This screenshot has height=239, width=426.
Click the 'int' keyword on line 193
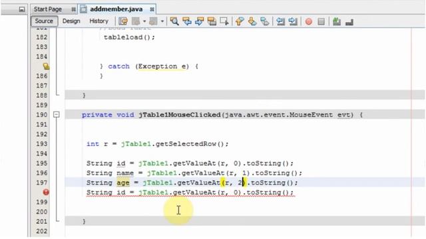[x=93, y=144]
